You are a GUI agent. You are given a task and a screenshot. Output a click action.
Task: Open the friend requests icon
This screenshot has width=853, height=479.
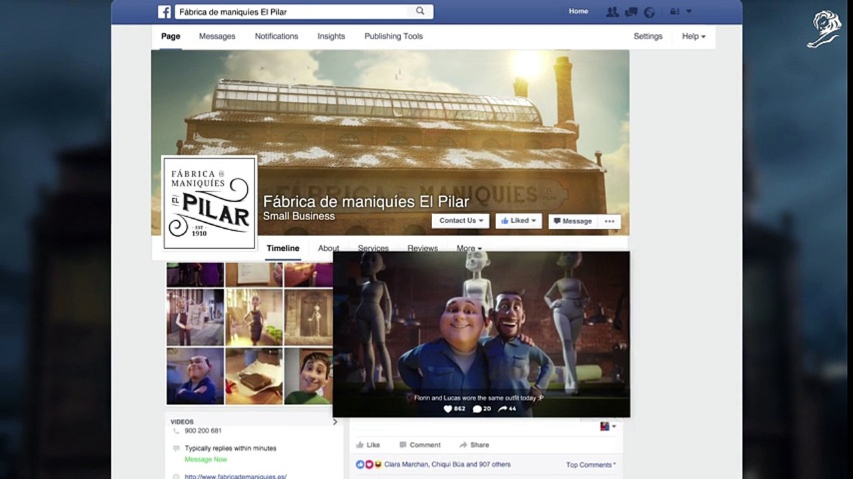tap(613, 12)
